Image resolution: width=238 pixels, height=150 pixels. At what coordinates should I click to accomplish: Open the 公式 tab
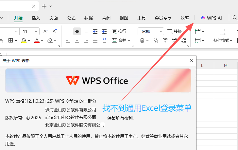pos(71,18)
